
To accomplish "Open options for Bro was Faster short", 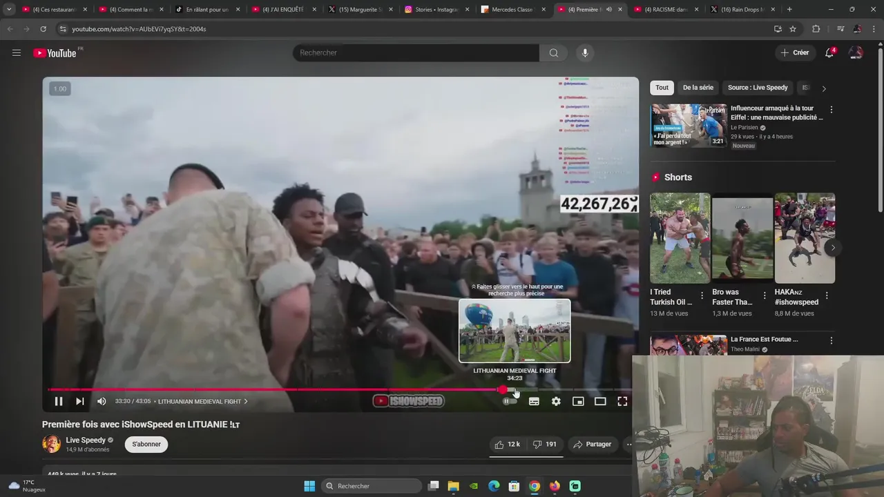I will [x=765, y=295].
